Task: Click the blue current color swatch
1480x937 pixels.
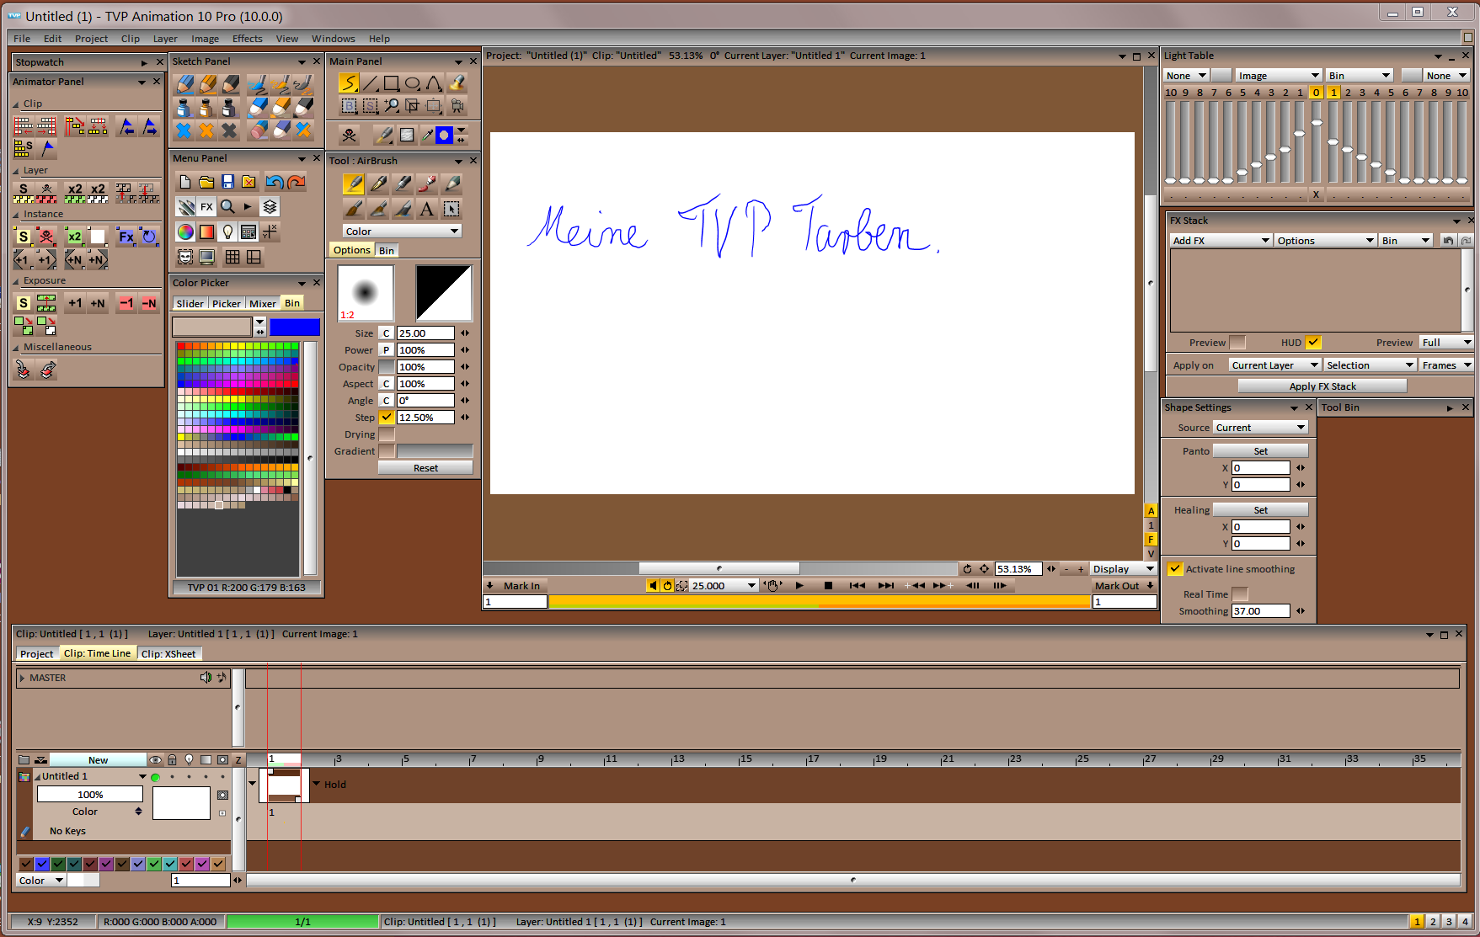Action: point(295,327)
